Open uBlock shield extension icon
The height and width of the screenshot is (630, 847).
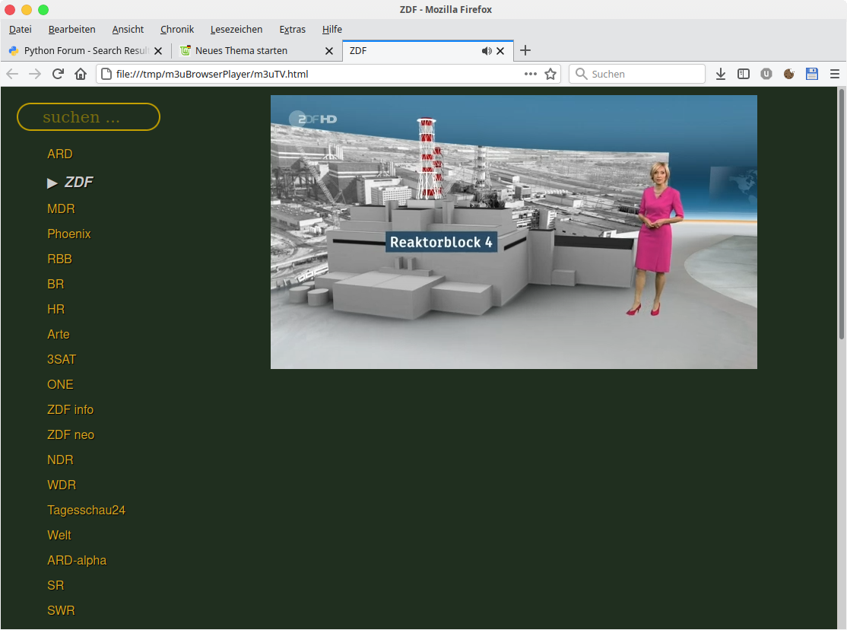tap(766, 74)
